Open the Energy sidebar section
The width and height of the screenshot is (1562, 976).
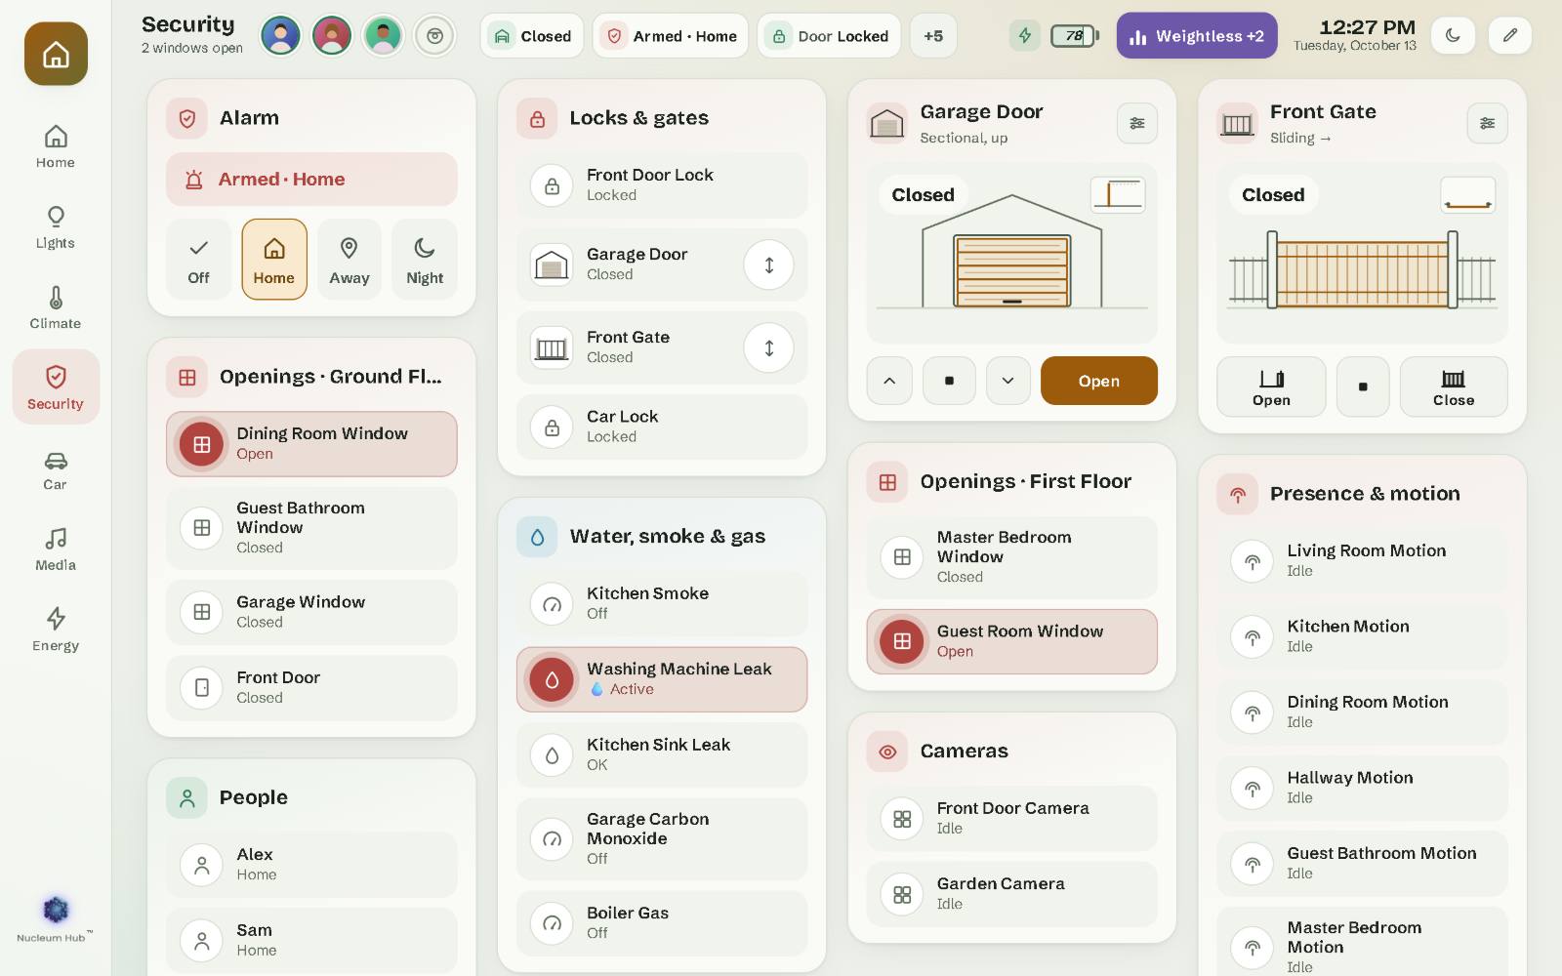(x=56, y=630)
